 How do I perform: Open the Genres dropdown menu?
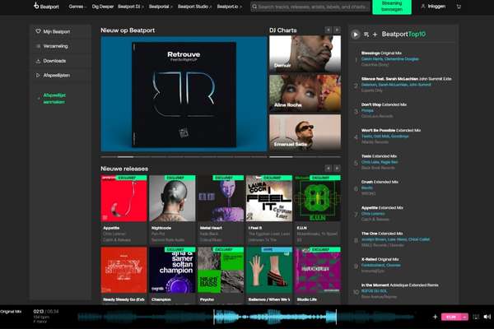click(77, 7)
